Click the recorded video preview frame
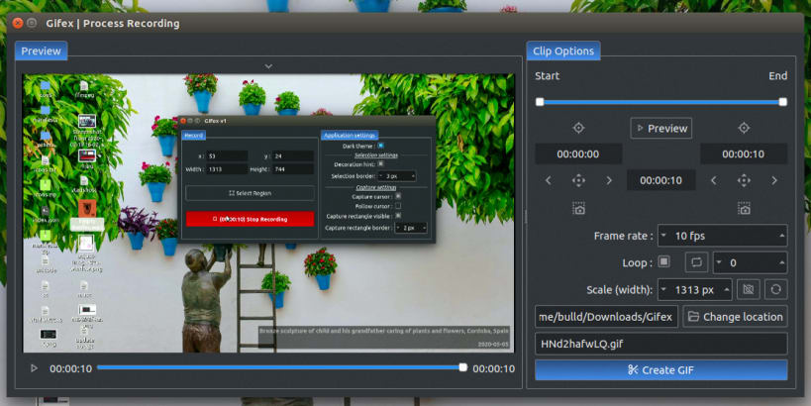This screenshot has width=811, height=406. click(x=268, y=213)
